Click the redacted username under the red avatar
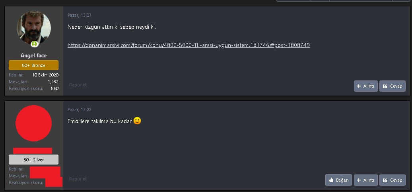Screen dimensions: 412x192 pos(33,151)
